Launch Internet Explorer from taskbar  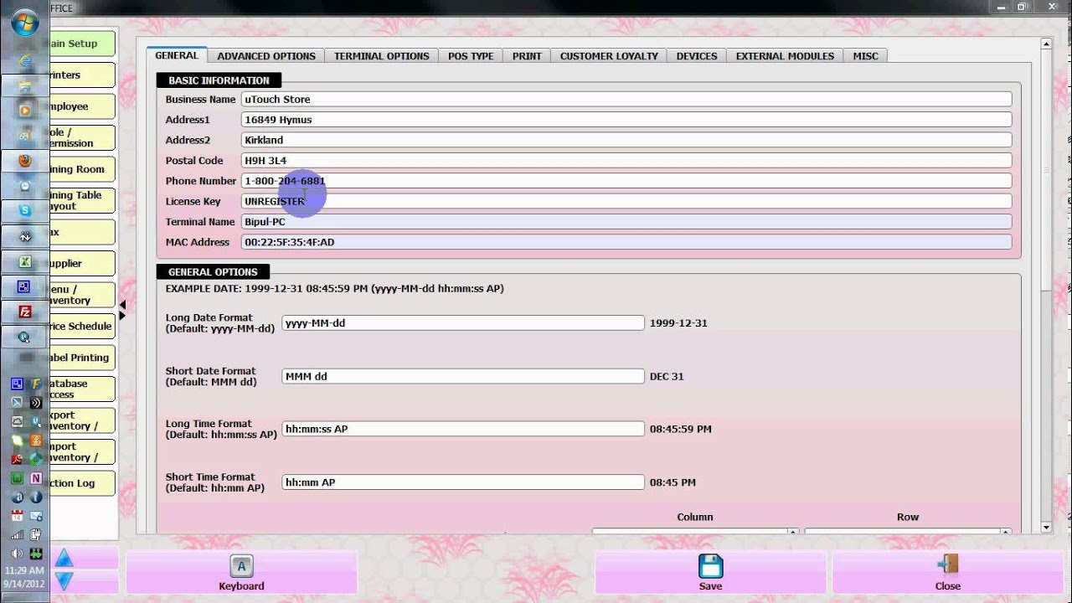24,62
